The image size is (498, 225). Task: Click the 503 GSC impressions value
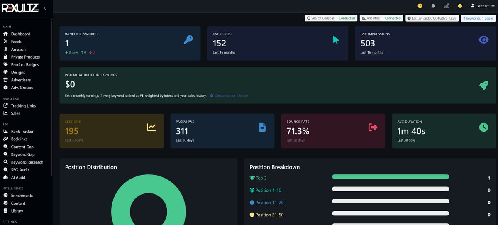coord(368,43)
